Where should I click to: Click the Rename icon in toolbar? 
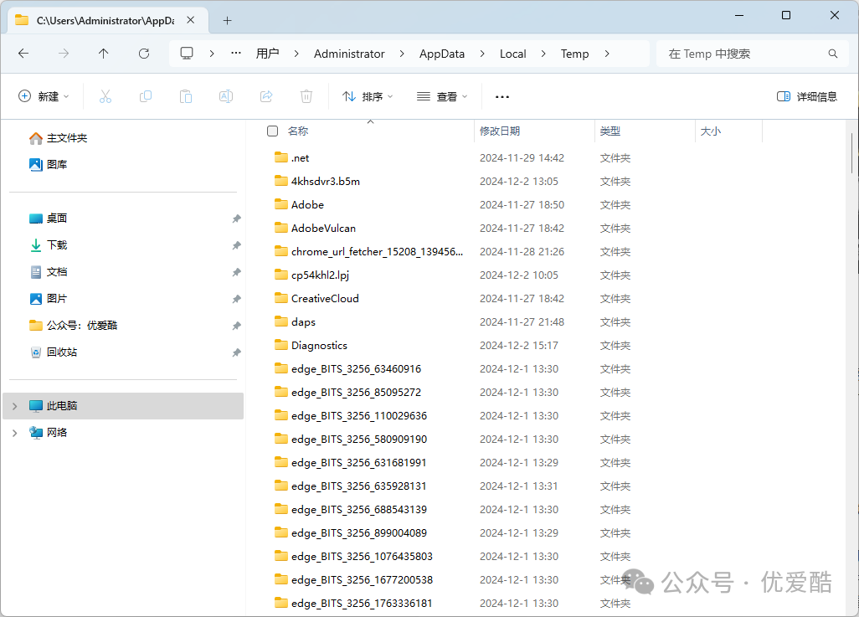point(226,96)
